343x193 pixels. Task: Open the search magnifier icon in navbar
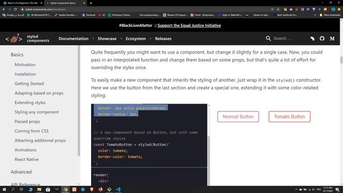(x=268, y=39)
